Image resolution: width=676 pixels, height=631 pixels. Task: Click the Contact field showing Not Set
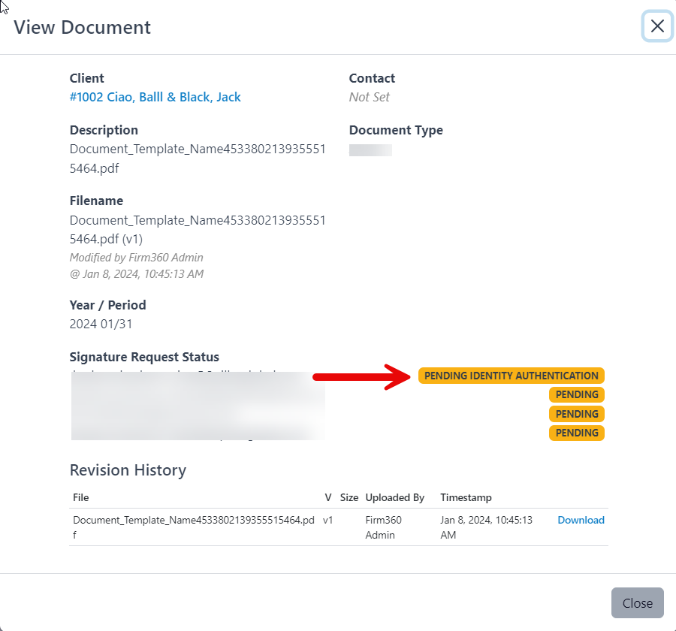coord(369,97)
